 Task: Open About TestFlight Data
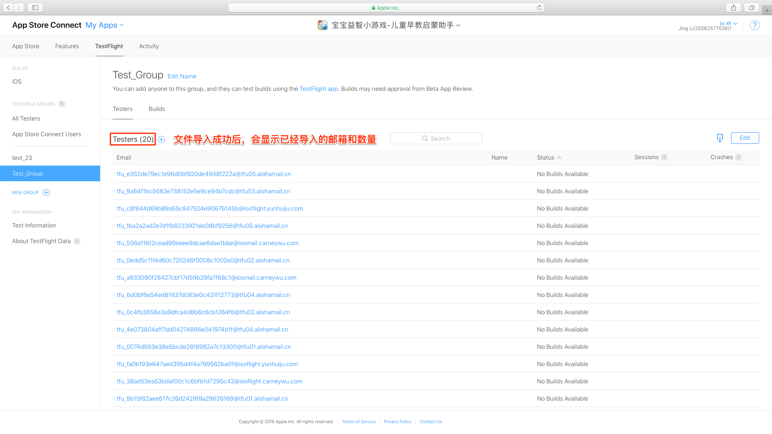point(41,241)
